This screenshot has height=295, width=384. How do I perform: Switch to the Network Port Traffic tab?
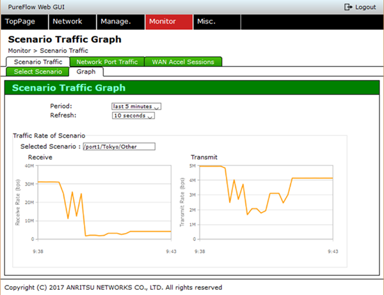pyautogui.click(x=107, y=62)
